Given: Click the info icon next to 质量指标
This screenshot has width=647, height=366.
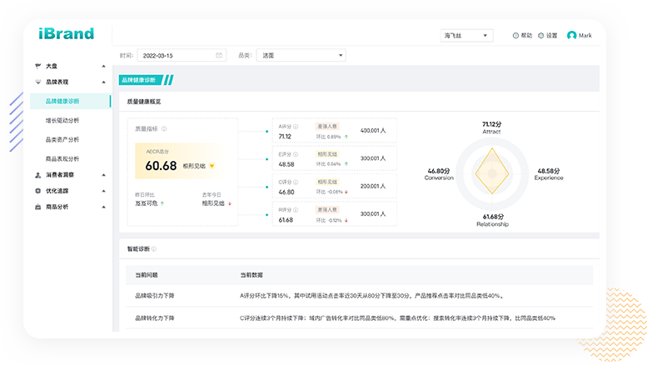Looking at the screenshot, I should click(x=164, y=129).
